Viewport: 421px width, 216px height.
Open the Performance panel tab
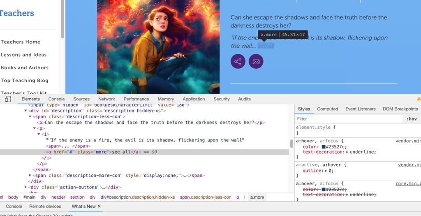[x=136, y=99]
